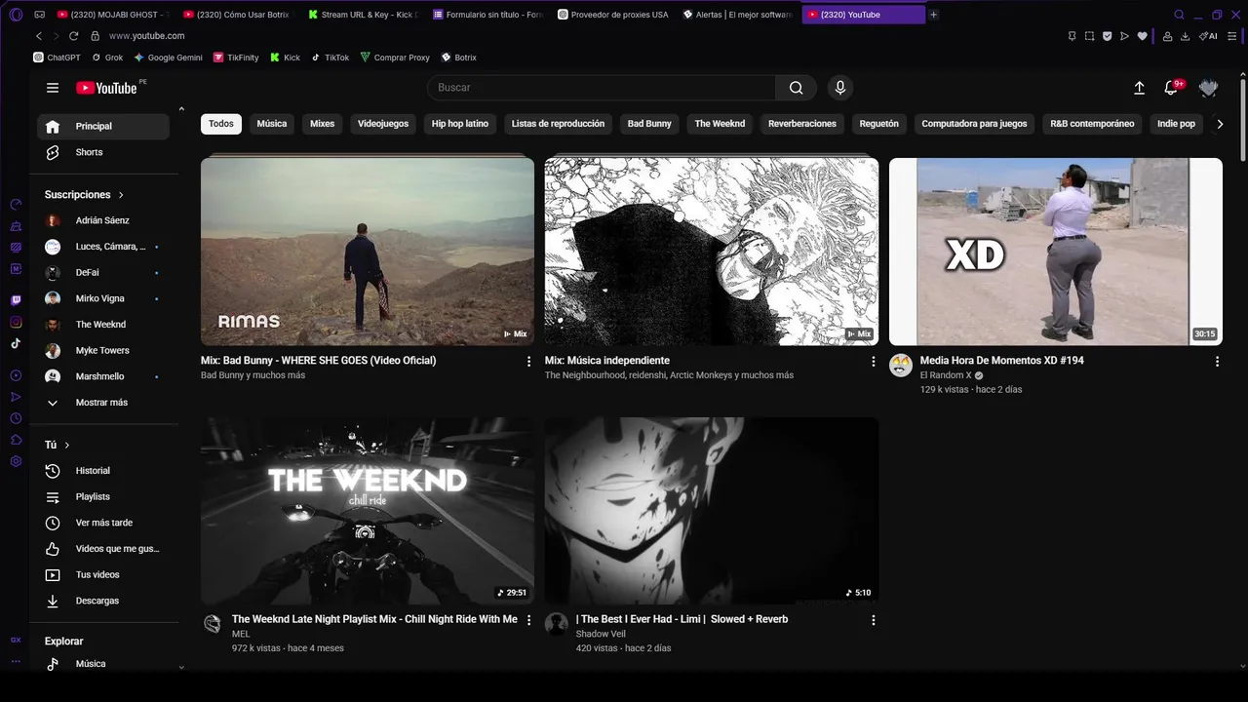Open browser downloads icon

click(1185, 36)
